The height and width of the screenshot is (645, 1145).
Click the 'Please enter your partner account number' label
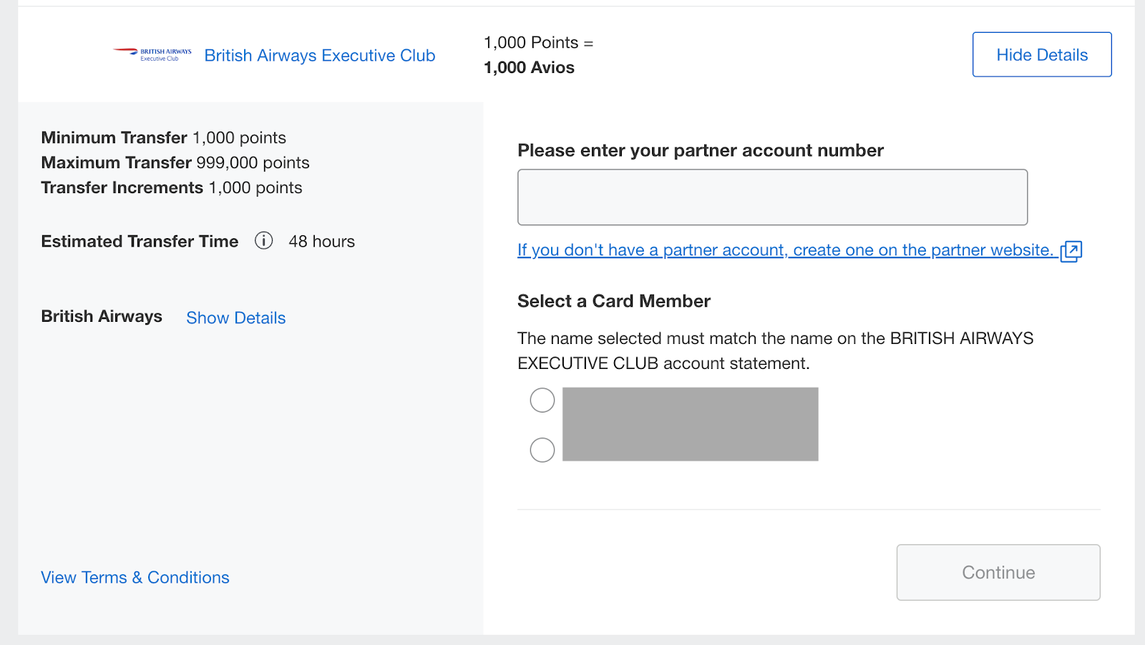coord(700,150)
